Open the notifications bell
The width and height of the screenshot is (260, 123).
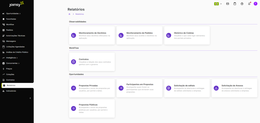click(x=249, y=4)
